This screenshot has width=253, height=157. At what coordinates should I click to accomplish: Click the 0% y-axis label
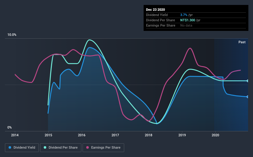tap(10, 128)
